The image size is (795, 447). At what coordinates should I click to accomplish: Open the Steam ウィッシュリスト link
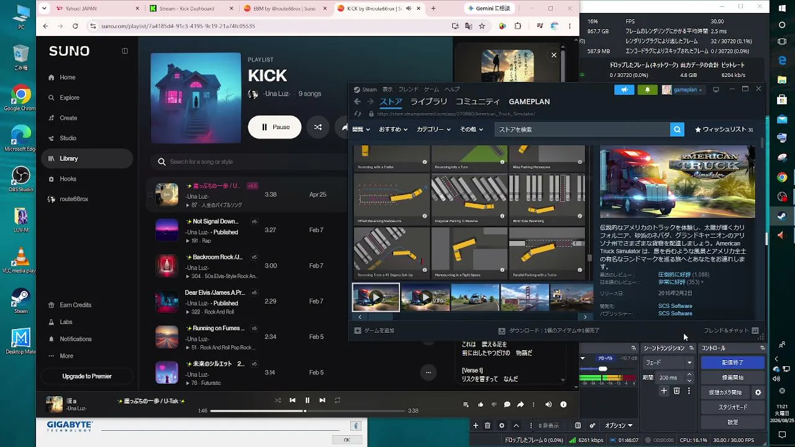point(724,129)
